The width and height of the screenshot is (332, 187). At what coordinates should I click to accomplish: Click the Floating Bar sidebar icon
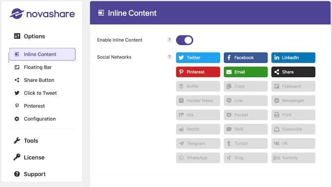(17, 67)
